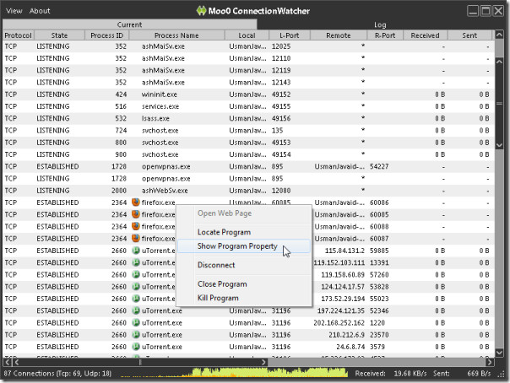Image resolution: width=510 pixels, height=383 pixels.
Task: Sort by the Sent column header
Action: pyautogui.click(x=469, y=35)
